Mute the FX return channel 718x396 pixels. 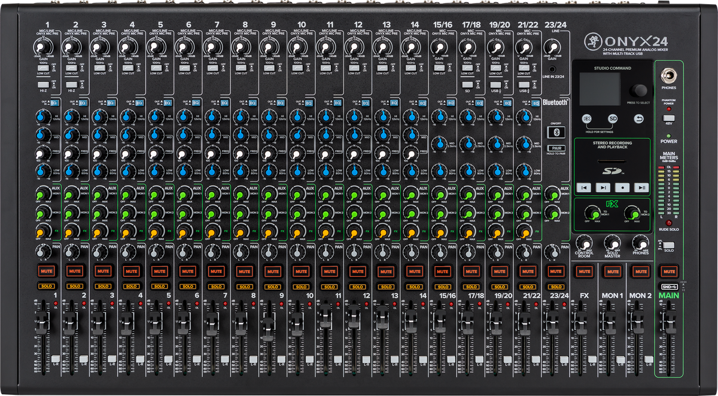(584, 272)
